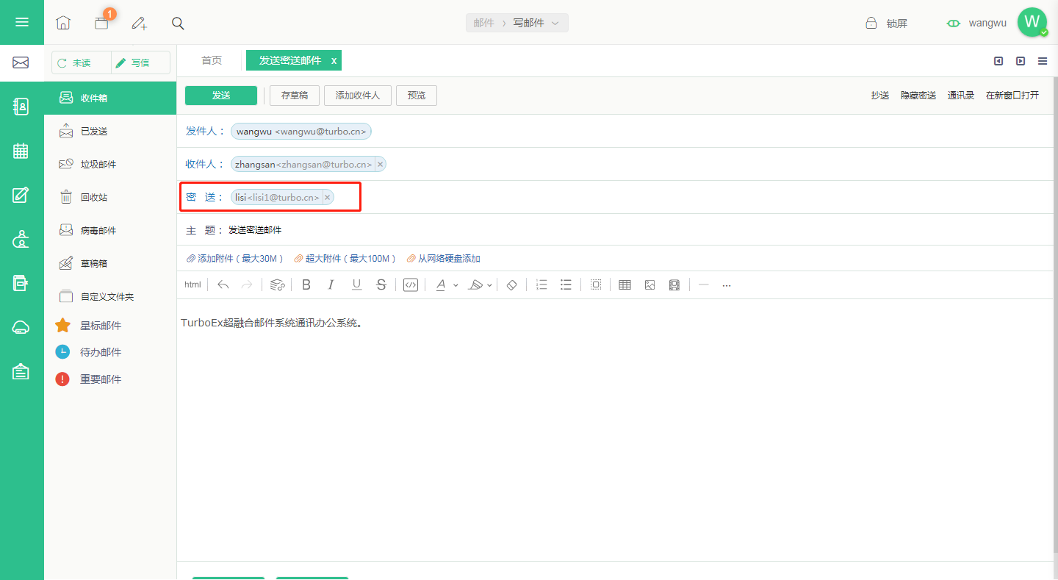The width and height of the screenshot is (1058, 580).
Task: Toggle bold formatting
Action: (x=306, y=284)
